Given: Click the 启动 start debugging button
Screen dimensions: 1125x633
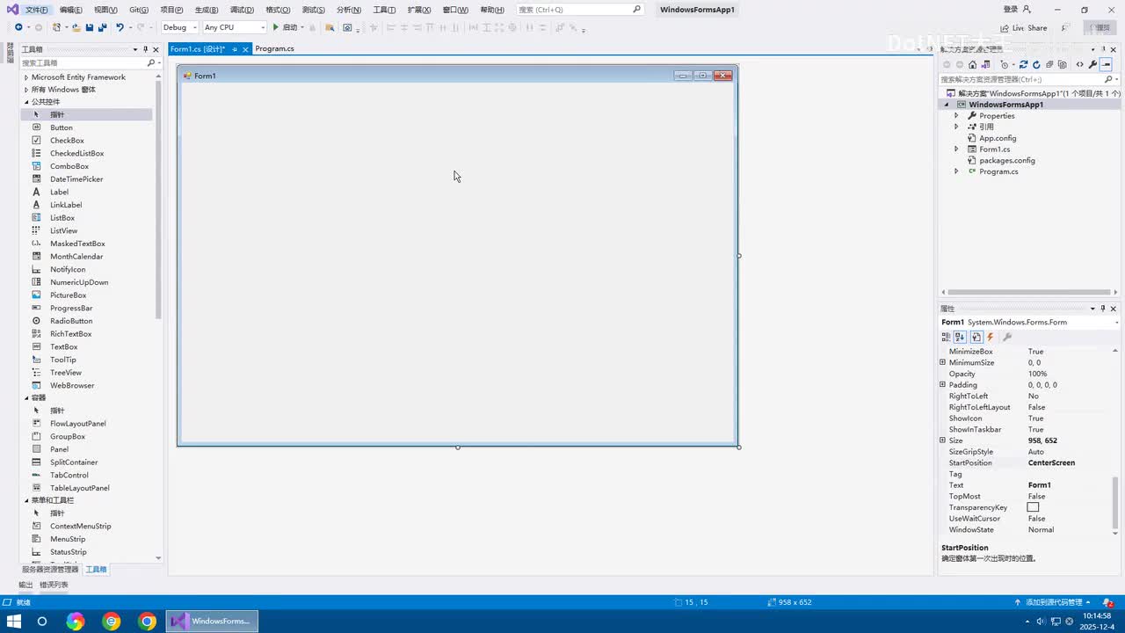Looking at the screenshot, I should click(x=286, y=27).
